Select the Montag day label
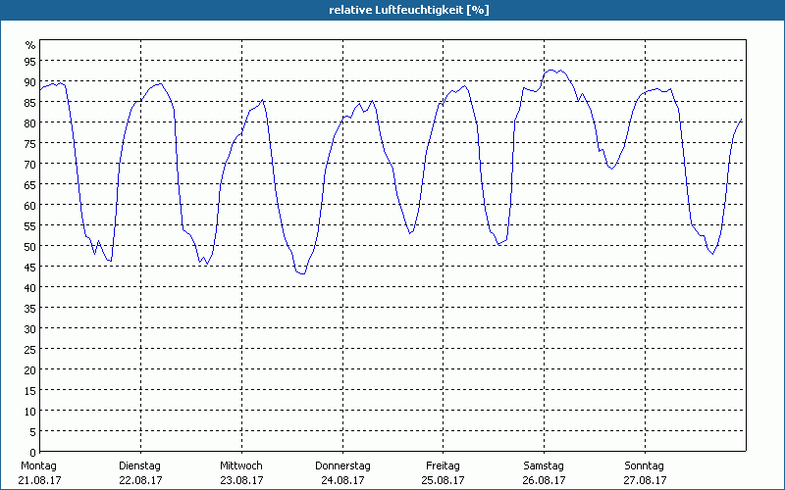 pyautogui.click(x=38, y=466)
